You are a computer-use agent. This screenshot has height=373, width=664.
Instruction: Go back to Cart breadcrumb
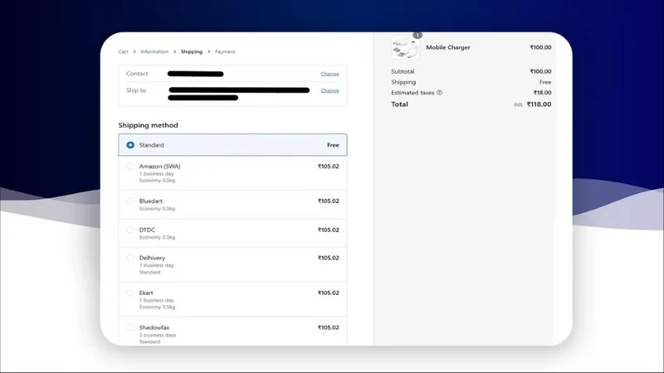point(123,51)
